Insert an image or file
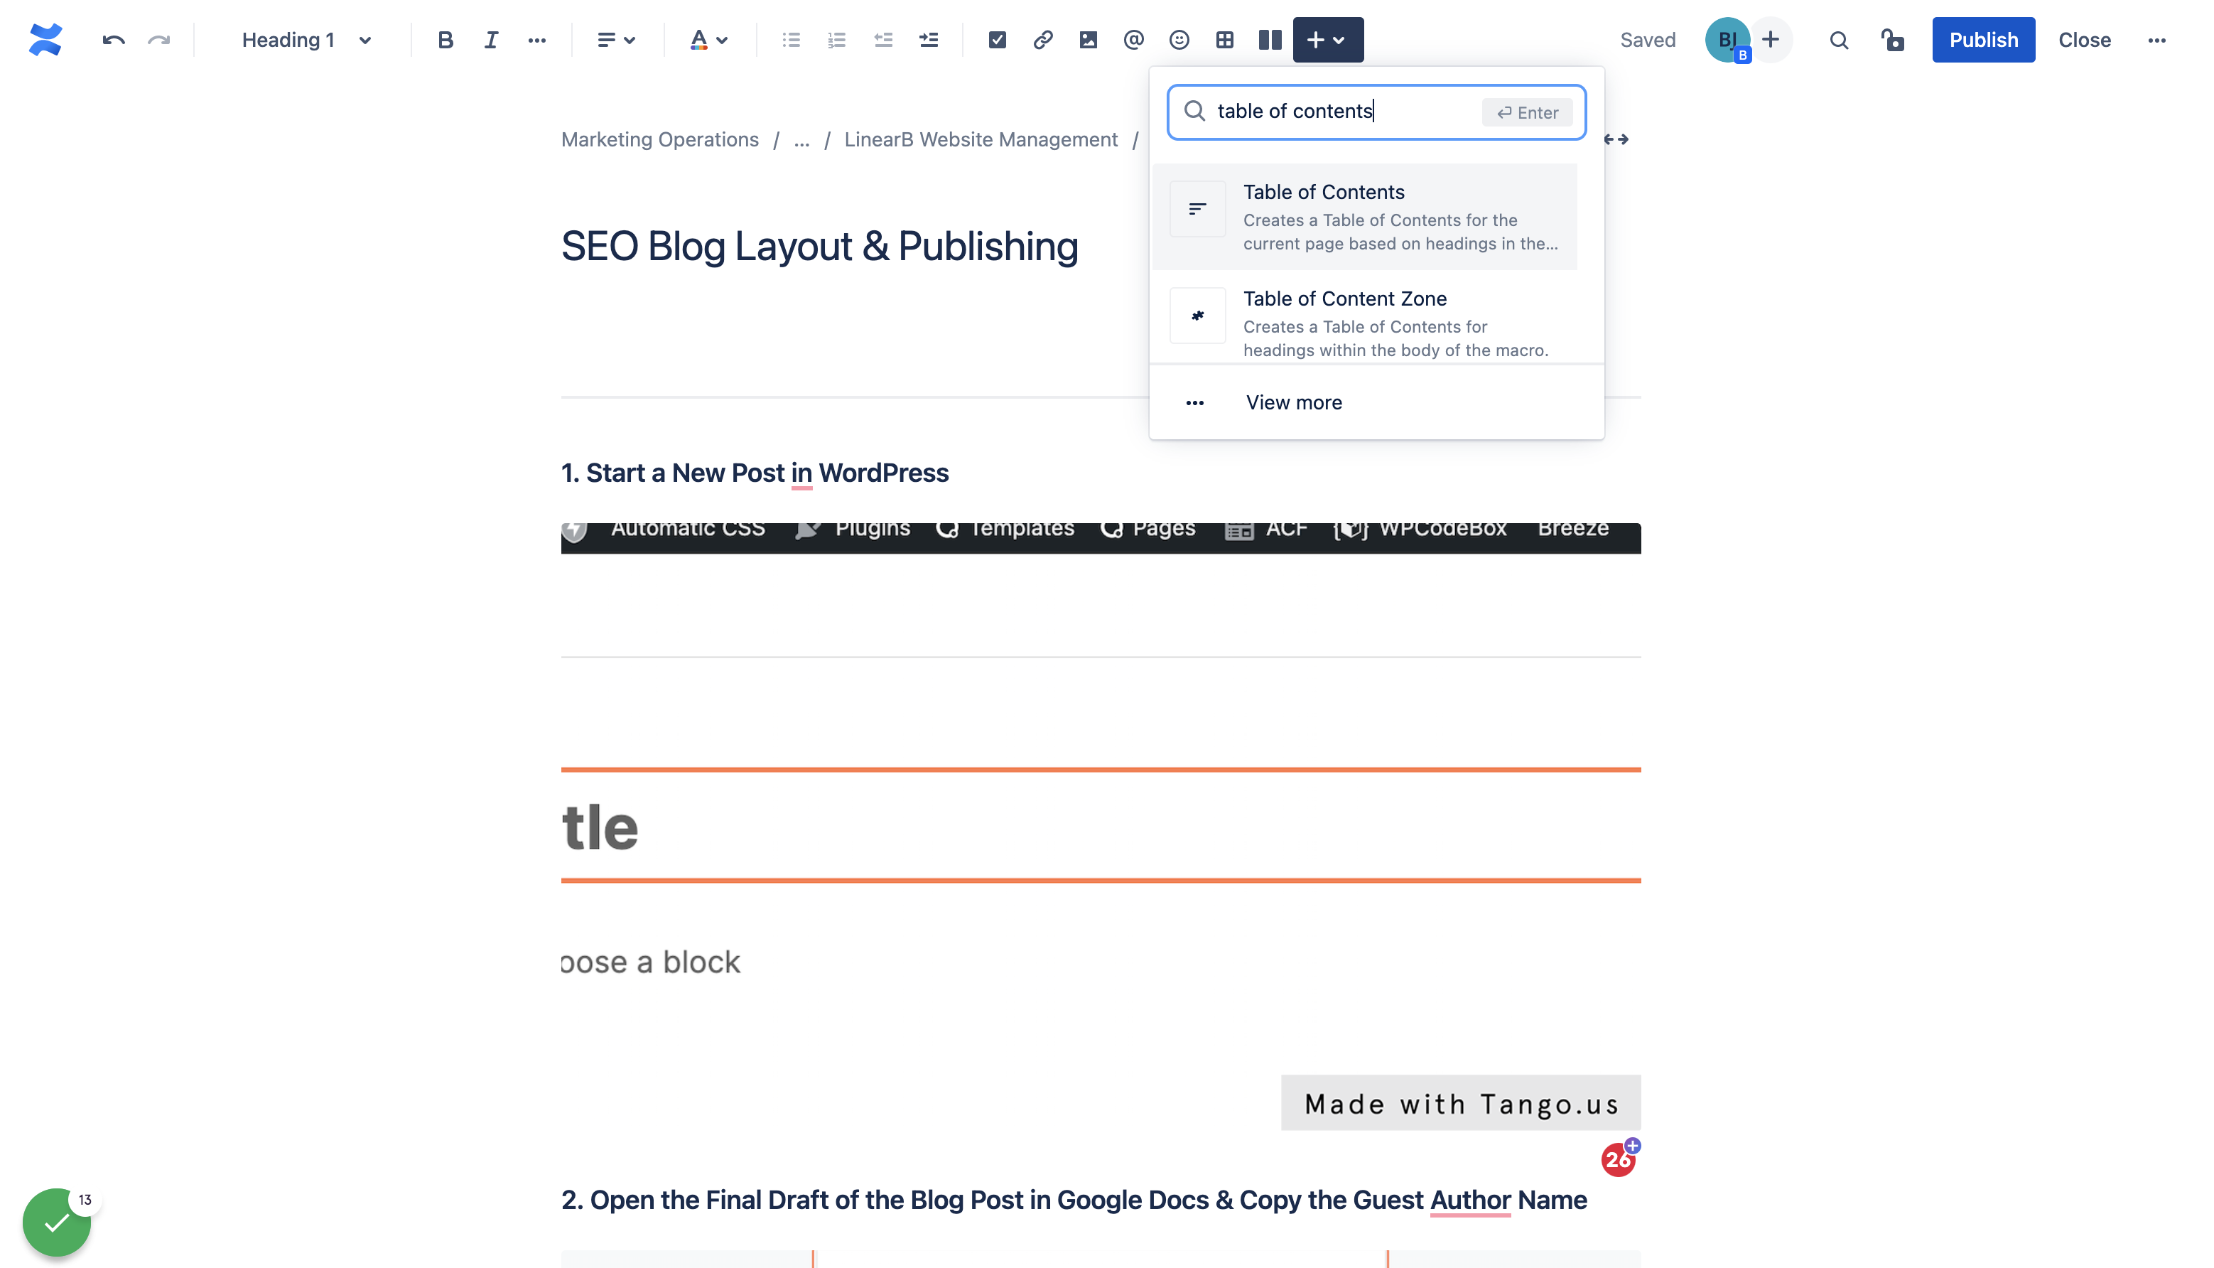 point(1089,40)
